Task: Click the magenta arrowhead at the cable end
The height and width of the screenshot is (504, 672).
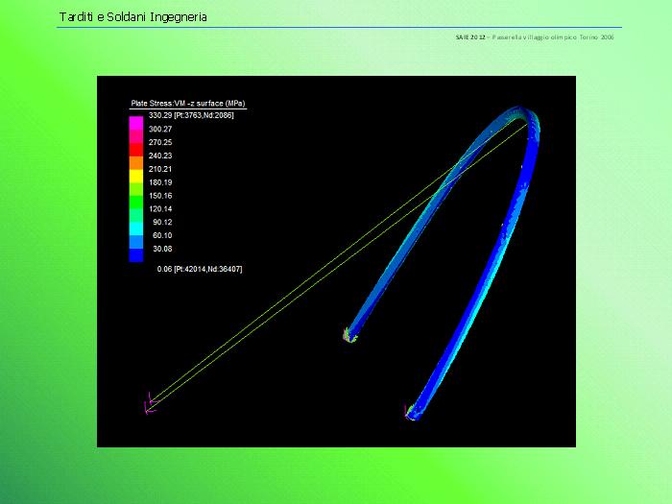Action: tap(149, 406)
